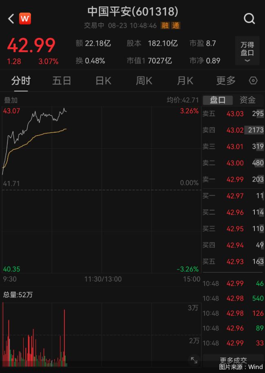
Task: Switch to the 日K tab
Action: (103, 81)
